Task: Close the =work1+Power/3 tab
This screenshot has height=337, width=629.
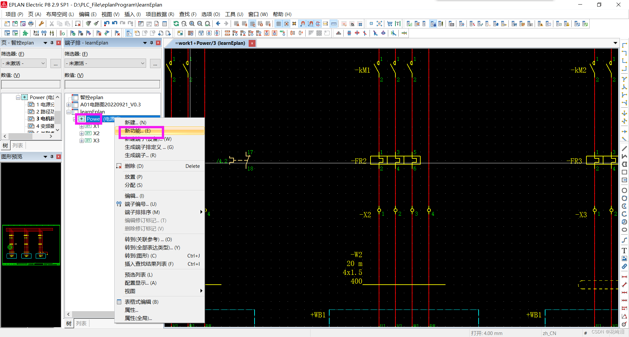Action: 252,43
